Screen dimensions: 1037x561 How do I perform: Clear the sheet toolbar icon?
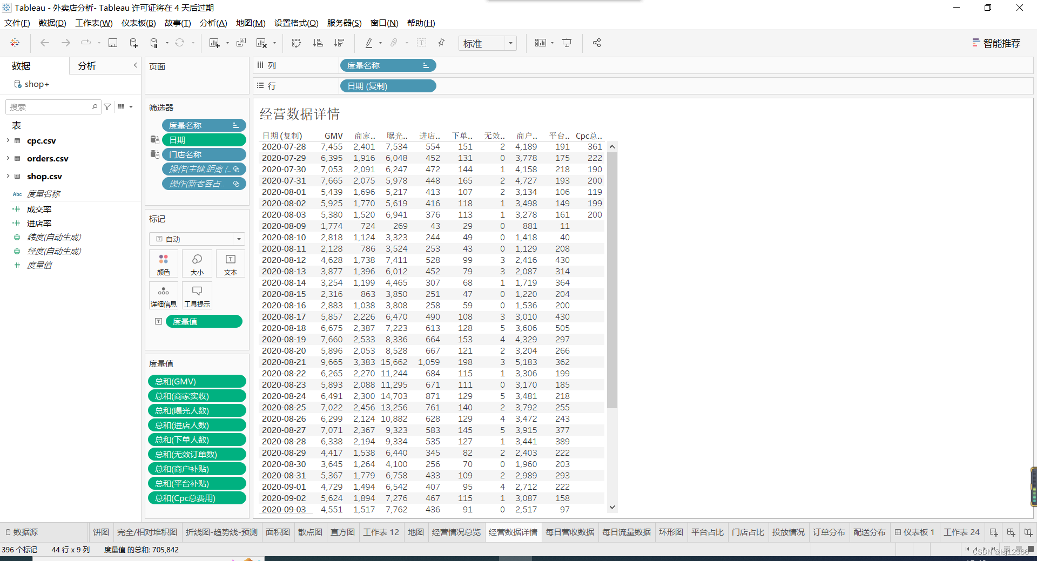[262, 43]
